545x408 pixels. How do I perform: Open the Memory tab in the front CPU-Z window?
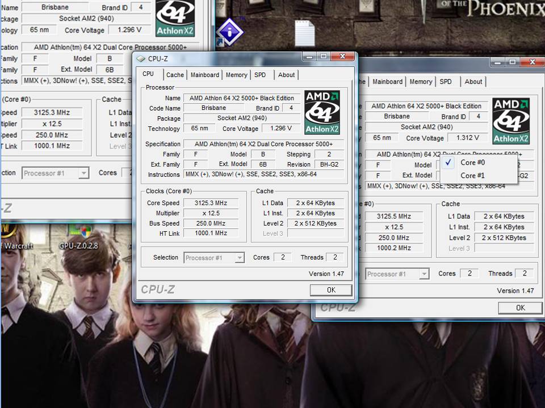click(x=236, y=75)
